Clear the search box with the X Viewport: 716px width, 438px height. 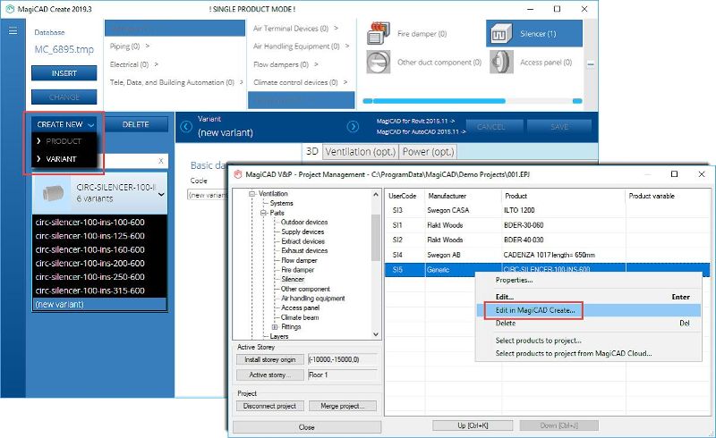coord(161,161)
